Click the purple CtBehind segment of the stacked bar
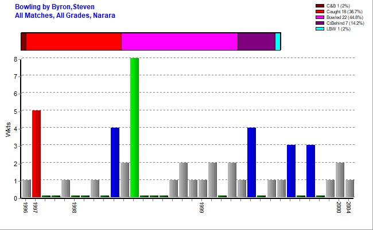 (257, 42)
